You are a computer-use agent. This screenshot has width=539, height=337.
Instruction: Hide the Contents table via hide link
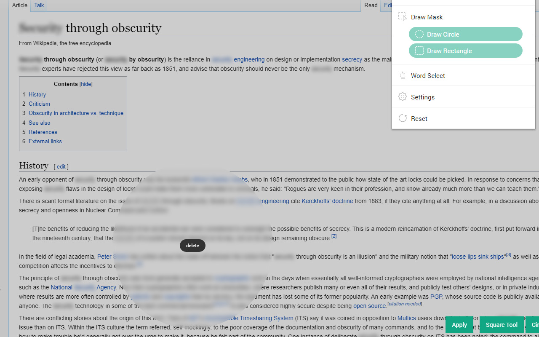[x=86, y=84]
